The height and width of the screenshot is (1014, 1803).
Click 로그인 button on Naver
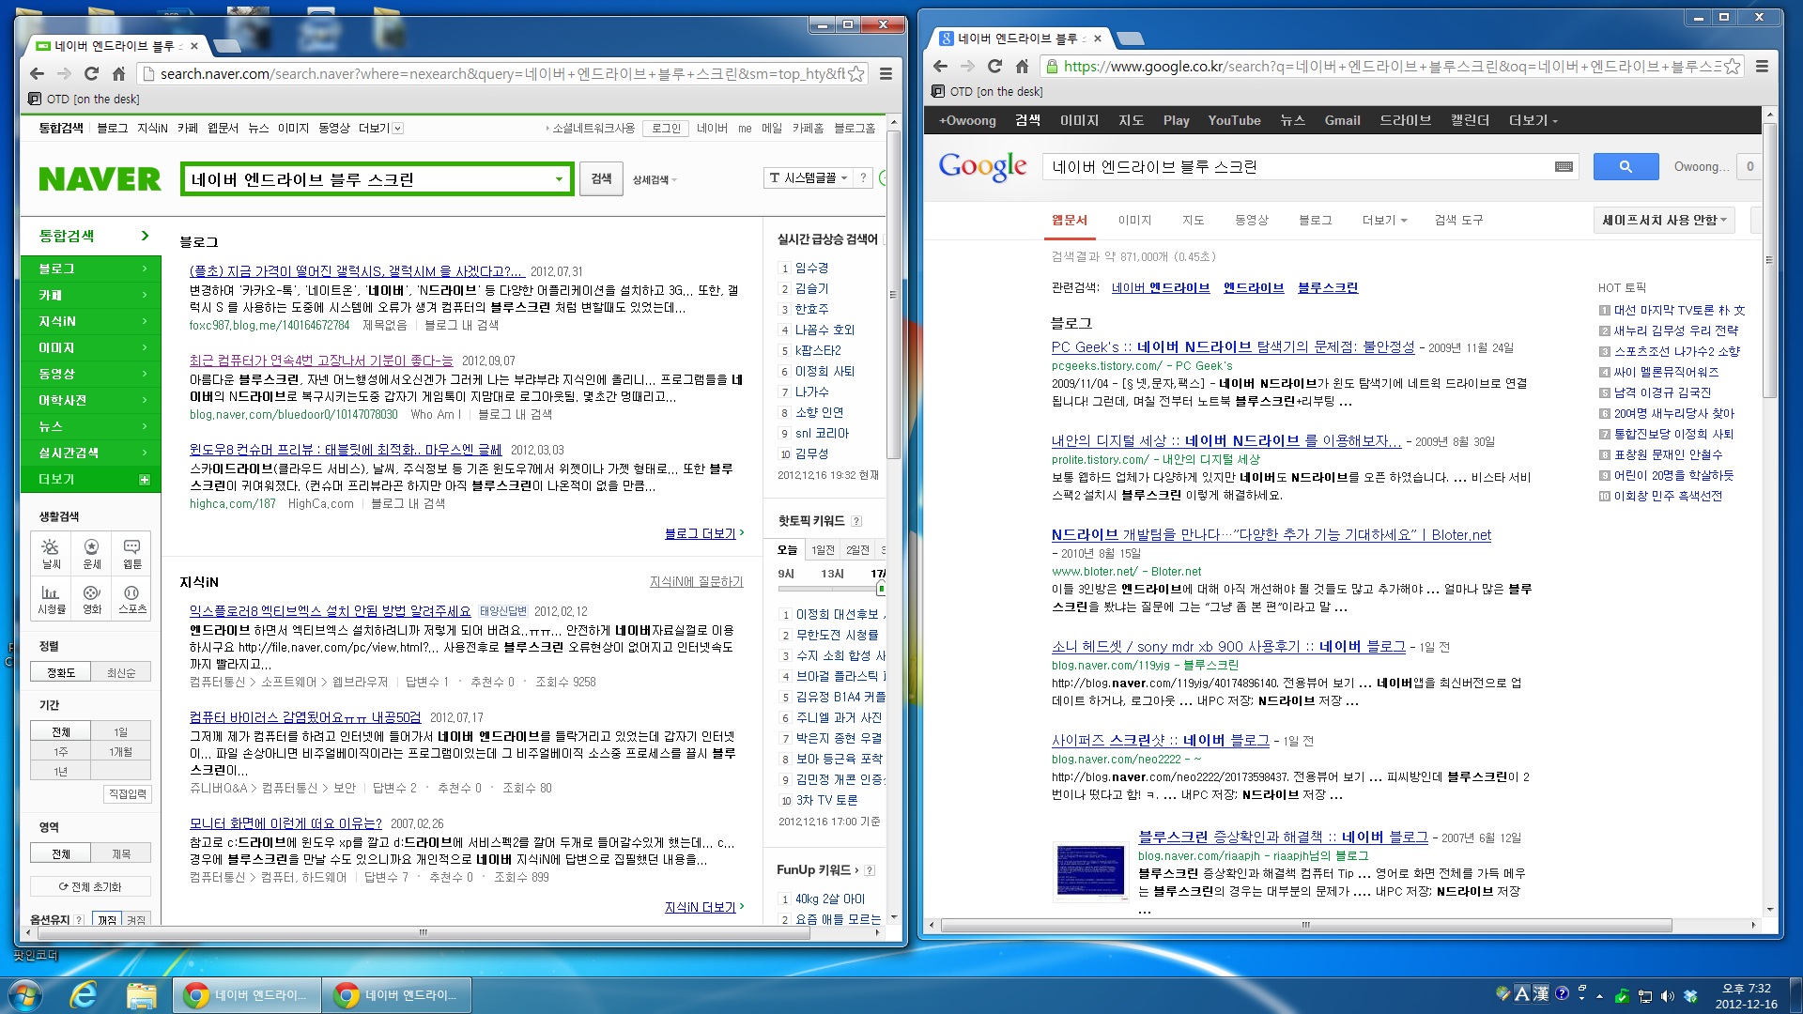666,128
